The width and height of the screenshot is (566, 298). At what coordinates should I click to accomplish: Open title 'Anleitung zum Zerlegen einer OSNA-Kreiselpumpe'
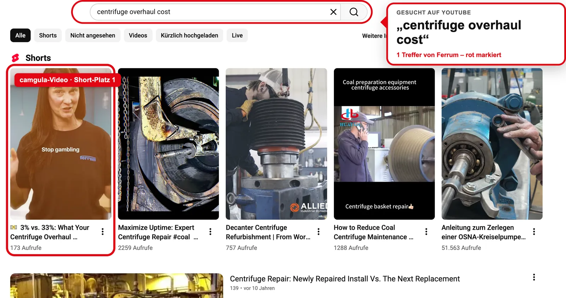(x=484, y=232)
